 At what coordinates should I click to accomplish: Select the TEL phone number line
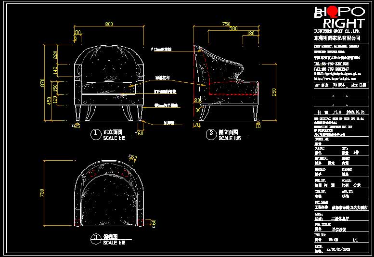(331, 64)
